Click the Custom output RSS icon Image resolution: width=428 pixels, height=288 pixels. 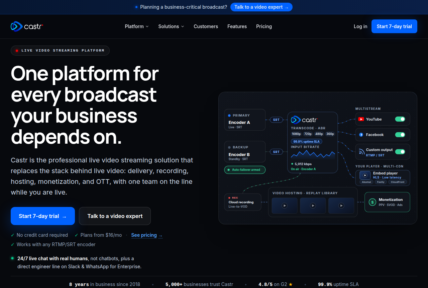[x=361, y=152]
